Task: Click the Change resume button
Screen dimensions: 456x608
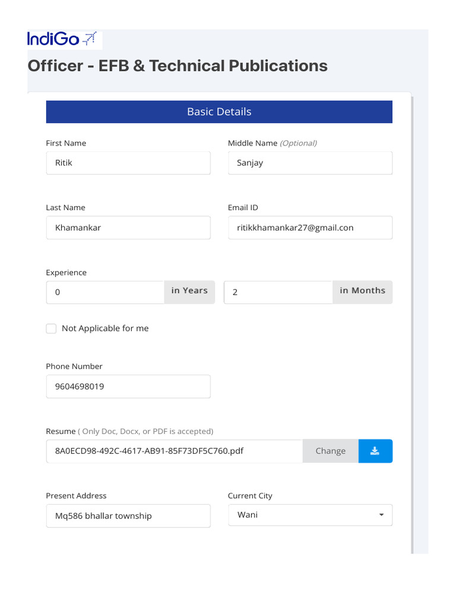Action: click(x=330, y=451)
